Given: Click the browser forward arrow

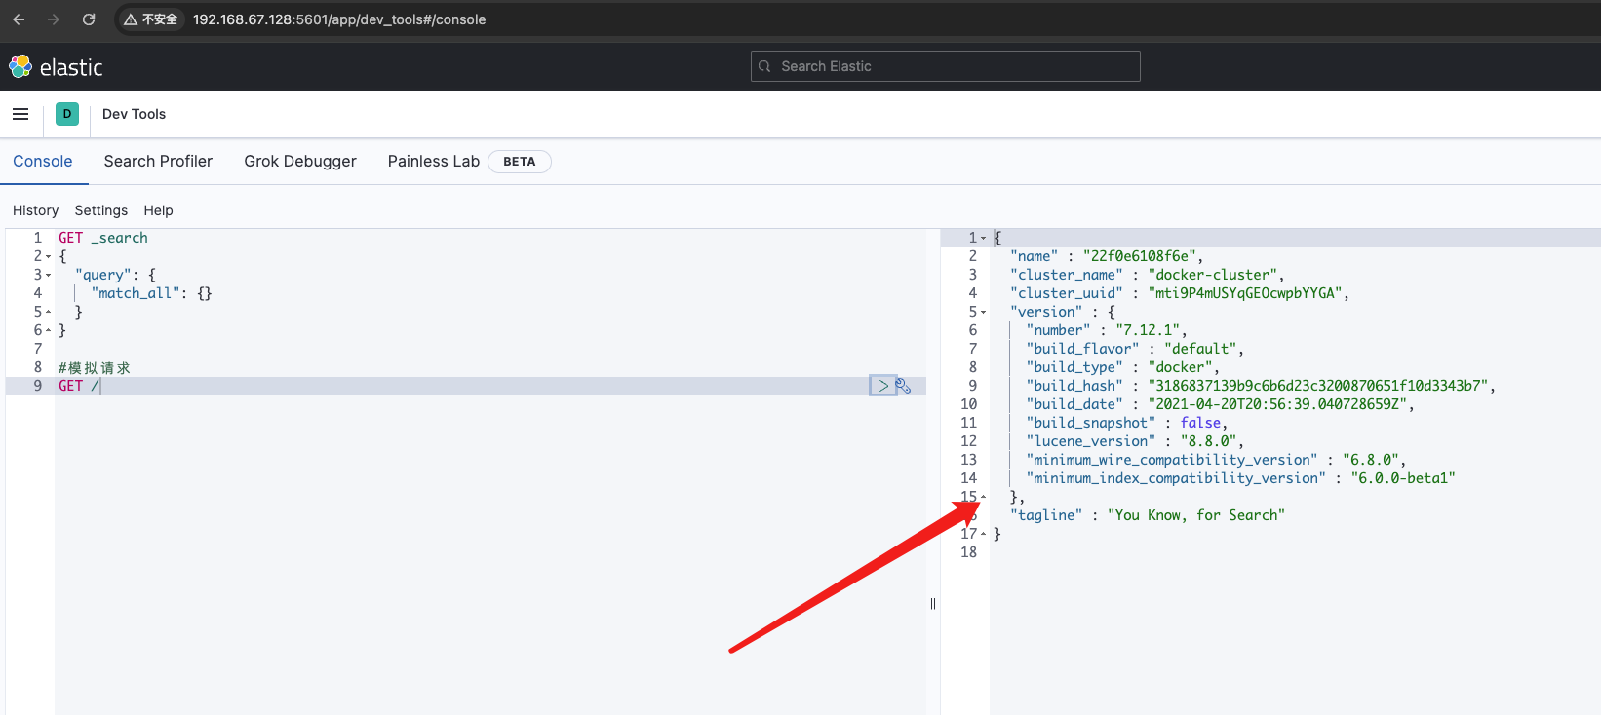Looking at the screenshot, I should tap(54, 19).
